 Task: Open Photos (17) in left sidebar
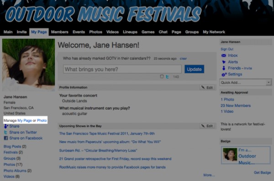(13, 165)
